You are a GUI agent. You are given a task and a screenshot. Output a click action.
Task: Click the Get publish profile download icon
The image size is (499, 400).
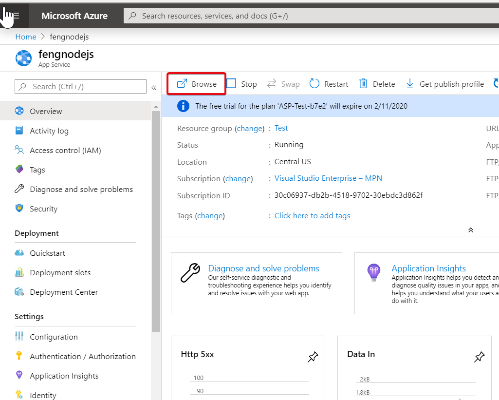tap(410, 84)
